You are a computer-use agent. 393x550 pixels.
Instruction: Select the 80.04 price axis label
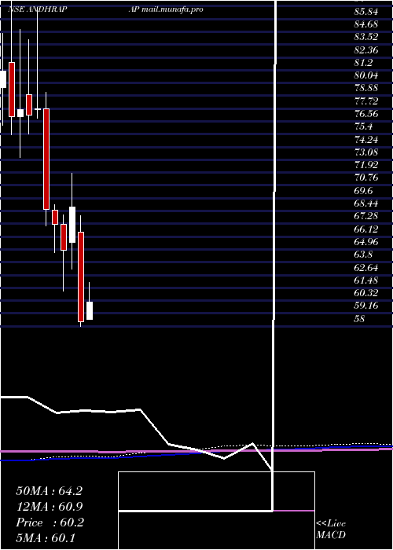click(x=366, y=75)
